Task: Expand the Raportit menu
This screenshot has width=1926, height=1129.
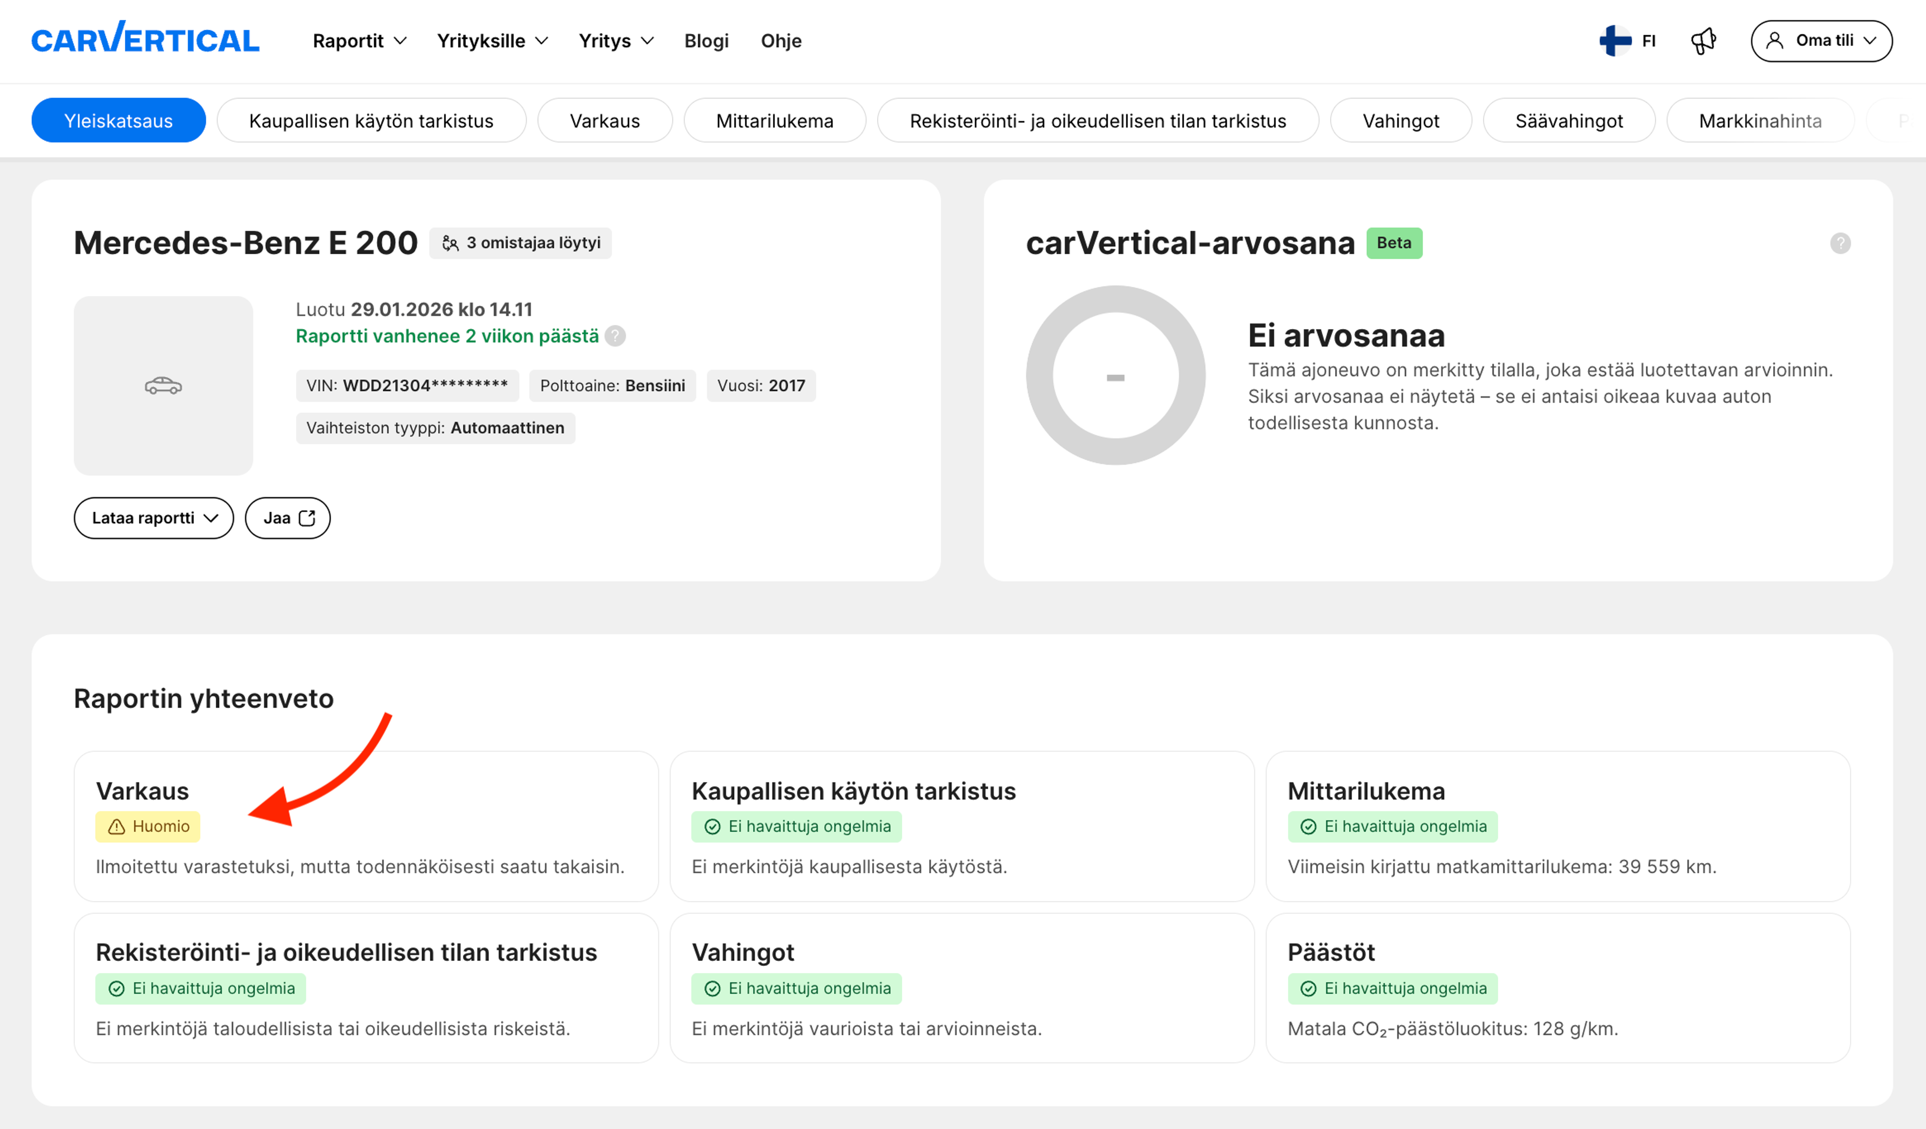Action: click(359, 41)
